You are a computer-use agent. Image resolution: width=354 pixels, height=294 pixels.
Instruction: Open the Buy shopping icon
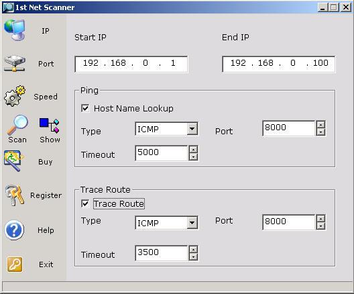tap(14, 161)
